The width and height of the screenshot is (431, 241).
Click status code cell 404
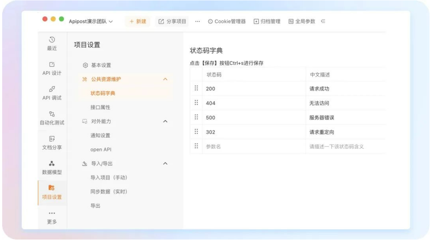coord(254,103)
